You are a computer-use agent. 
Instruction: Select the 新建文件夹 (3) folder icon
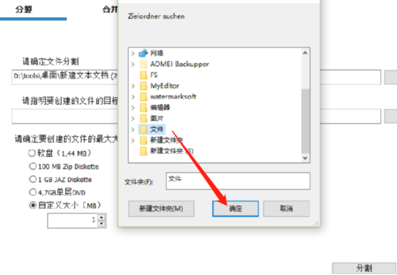click(x=143, y=151)
